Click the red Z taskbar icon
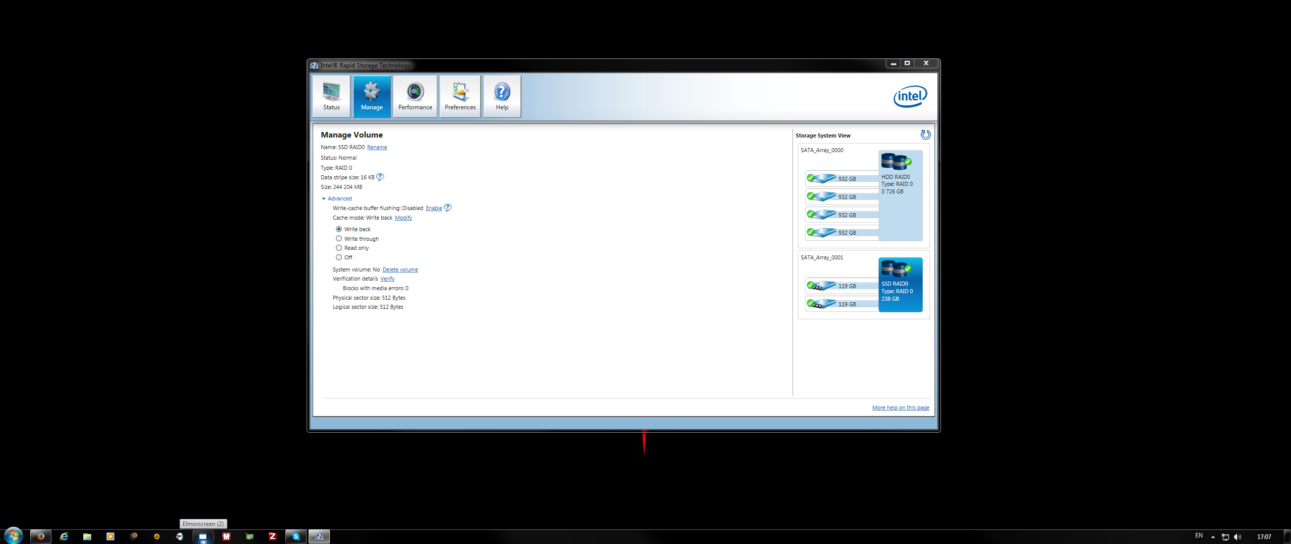Image resolution: width=1291 pixels, height=544 pixels. pos(273,536)
